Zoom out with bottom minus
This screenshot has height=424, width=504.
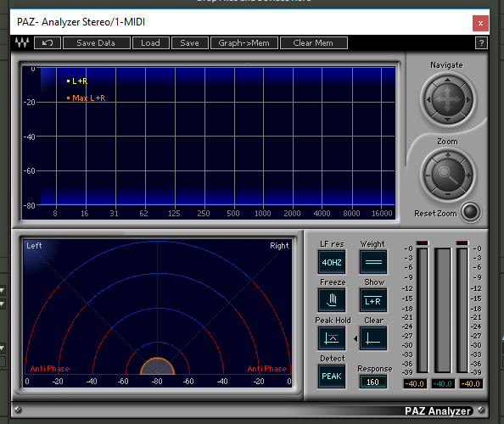coord(447,195)
